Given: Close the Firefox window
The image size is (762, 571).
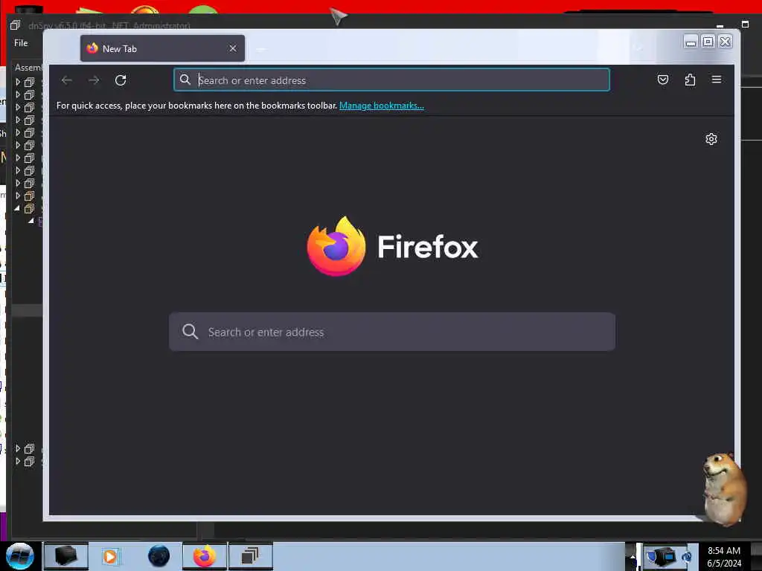Looking at the screenshot, I should pos(725,42).
